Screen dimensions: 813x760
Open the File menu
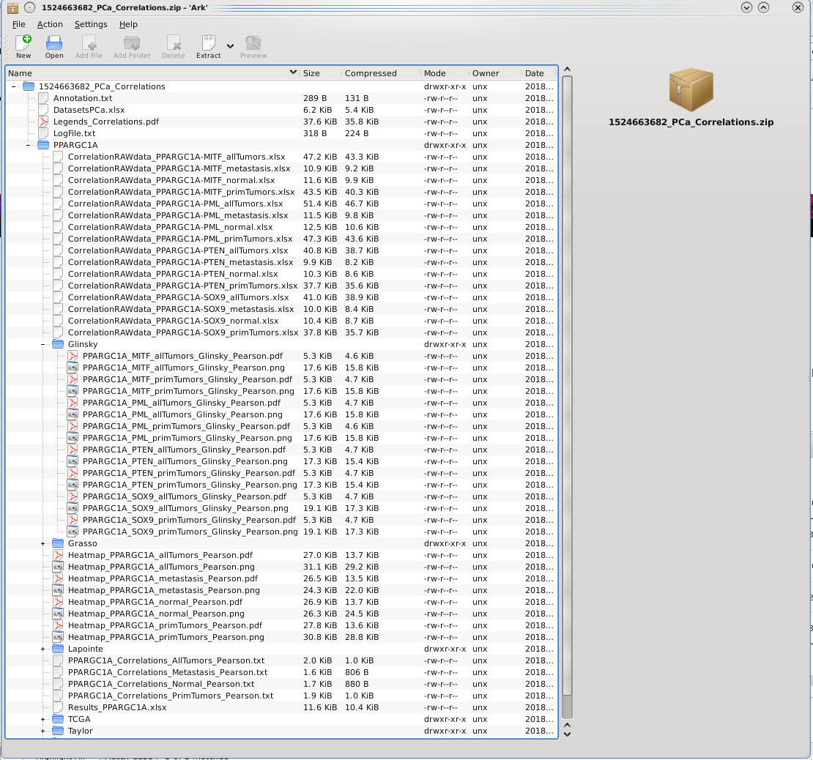tap(18, 24)
